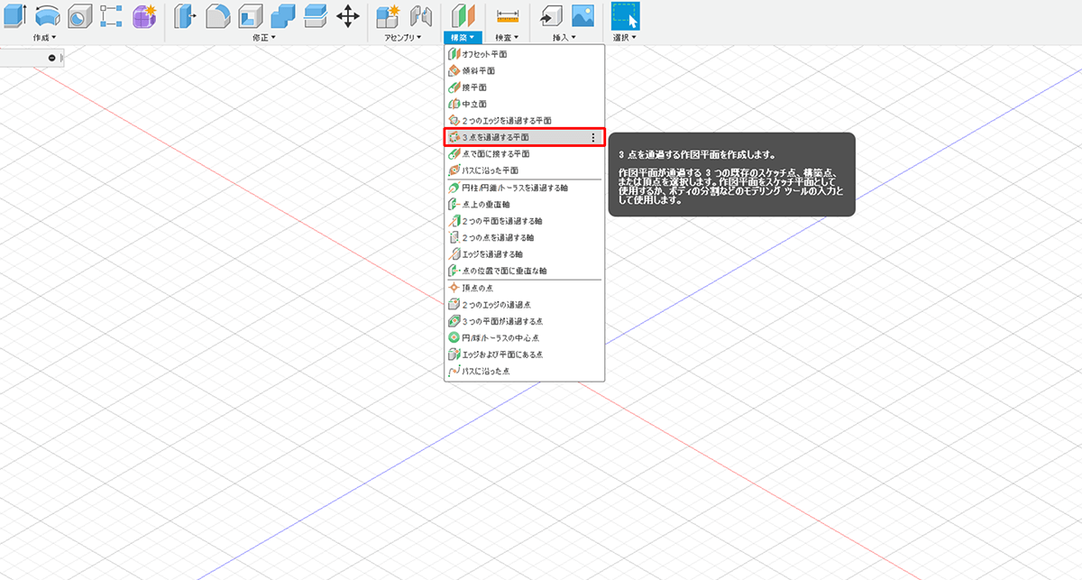
Task: Open the 作成 dropdown menu
Action: point(44,38)
